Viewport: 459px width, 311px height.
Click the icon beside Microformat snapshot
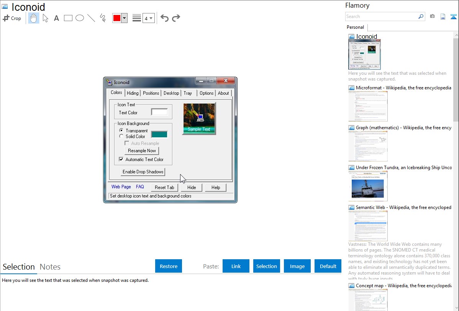(351, 88)
